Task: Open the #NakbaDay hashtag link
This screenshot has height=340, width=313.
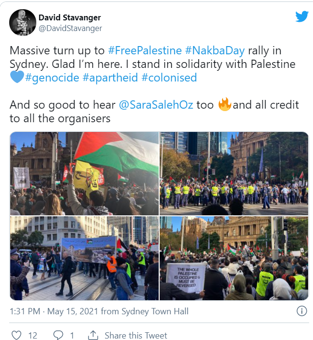Action: 215,50
